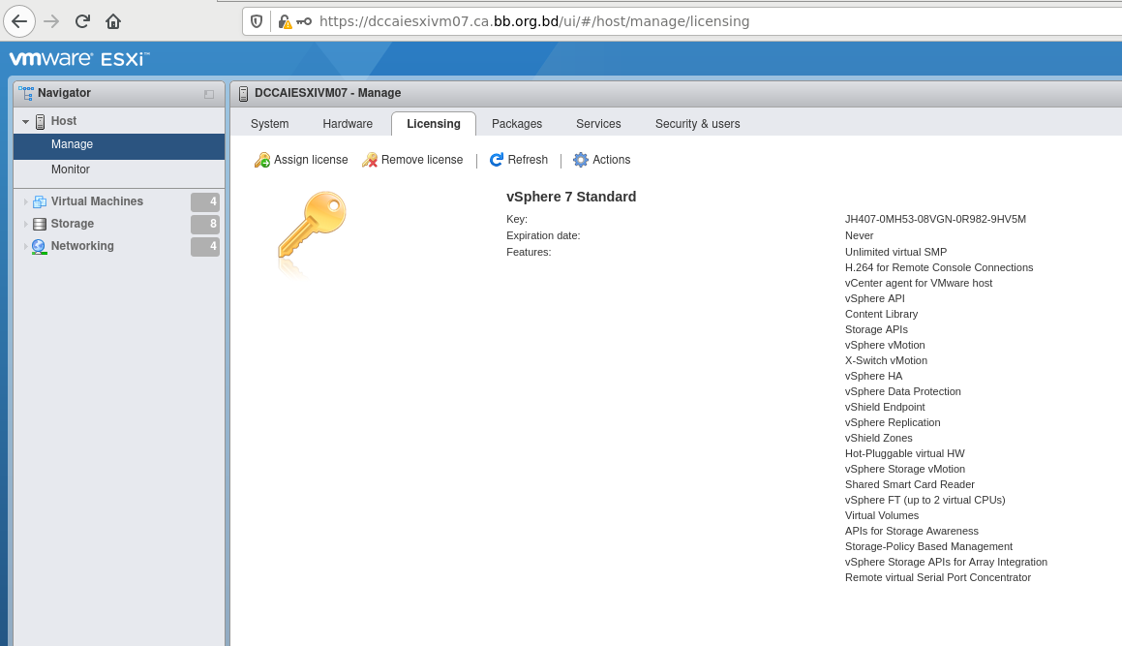The image size is (1122, 646).
Task: Switch to the Hardware tab
Action: (x=348, y=124)
